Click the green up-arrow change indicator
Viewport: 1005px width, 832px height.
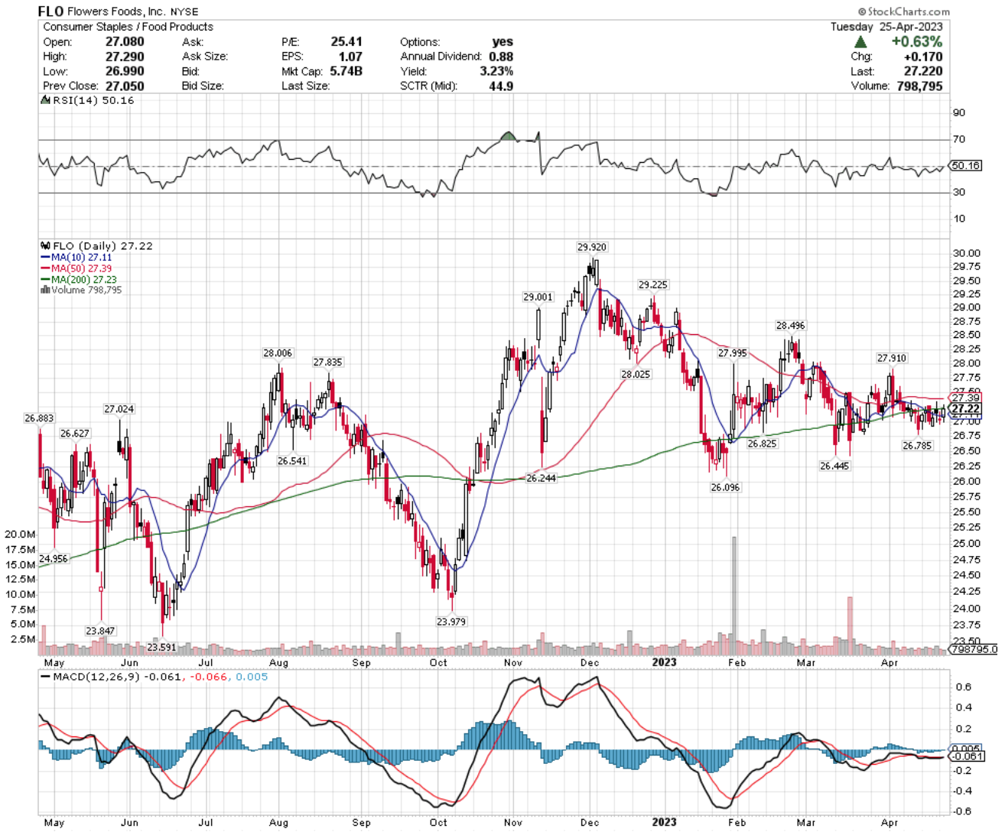coord(860,42)
